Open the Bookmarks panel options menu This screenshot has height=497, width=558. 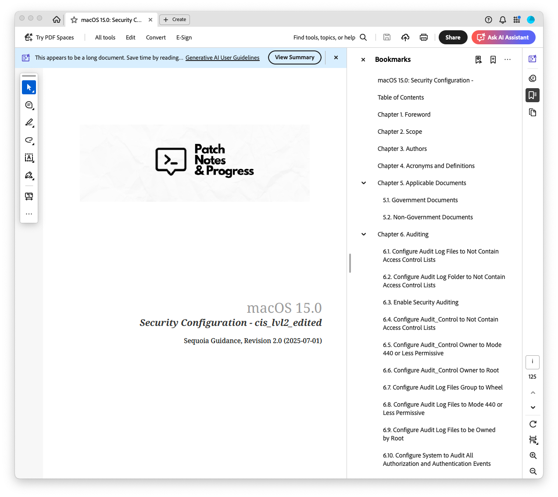pos(508,60)
